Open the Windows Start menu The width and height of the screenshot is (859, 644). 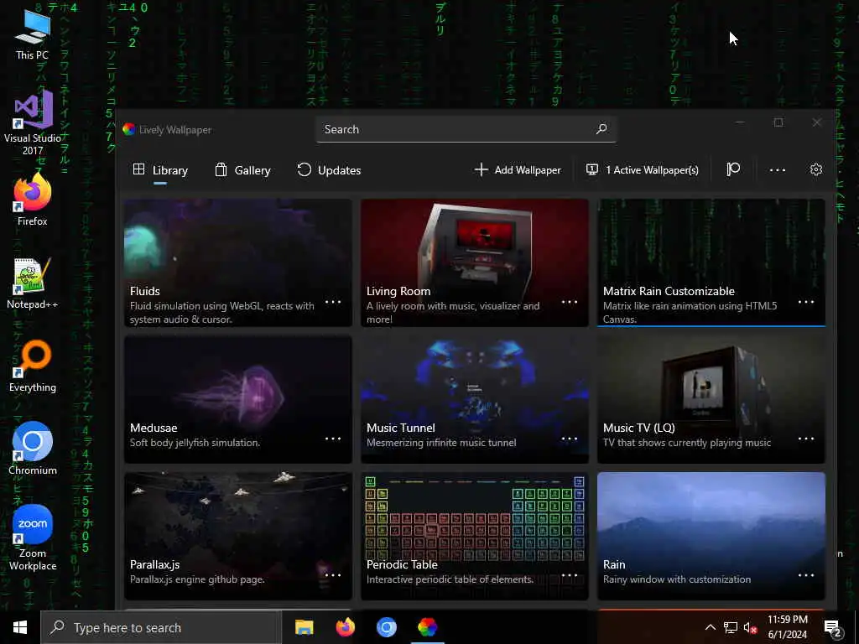click(20, 627)
